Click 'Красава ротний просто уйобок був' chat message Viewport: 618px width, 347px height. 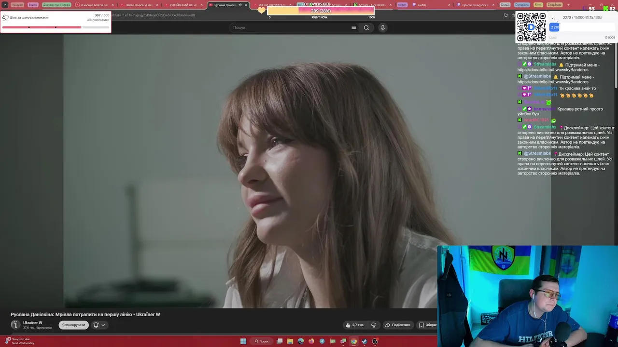click(x=560, y=111)
